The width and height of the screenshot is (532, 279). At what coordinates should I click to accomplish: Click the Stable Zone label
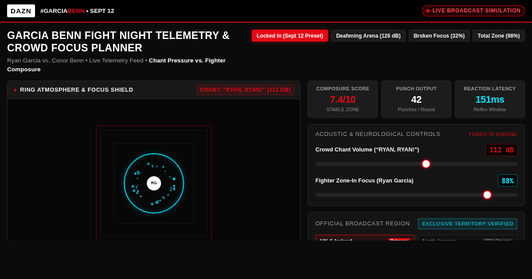[343, 109]
